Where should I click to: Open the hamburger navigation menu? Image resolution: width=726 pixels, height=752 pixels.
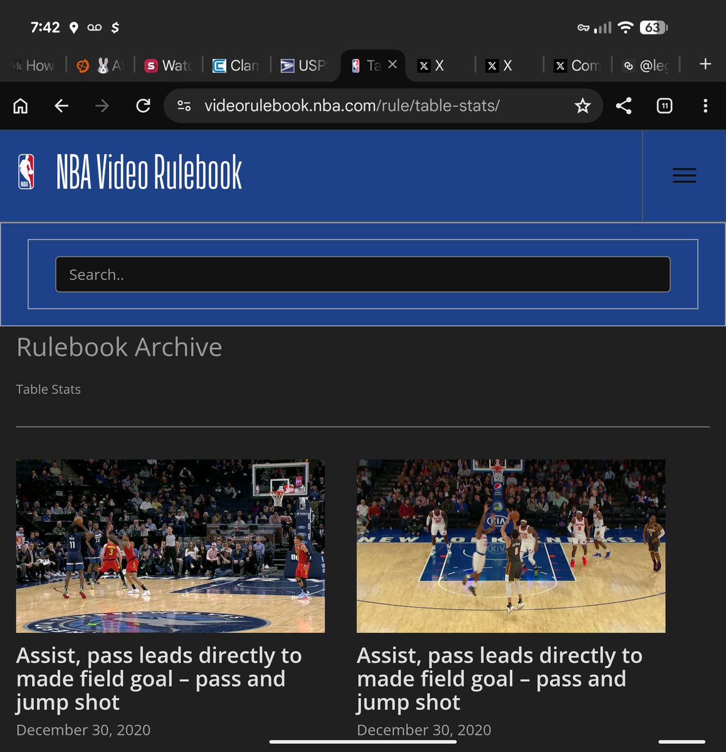click(x=684, y=175)
